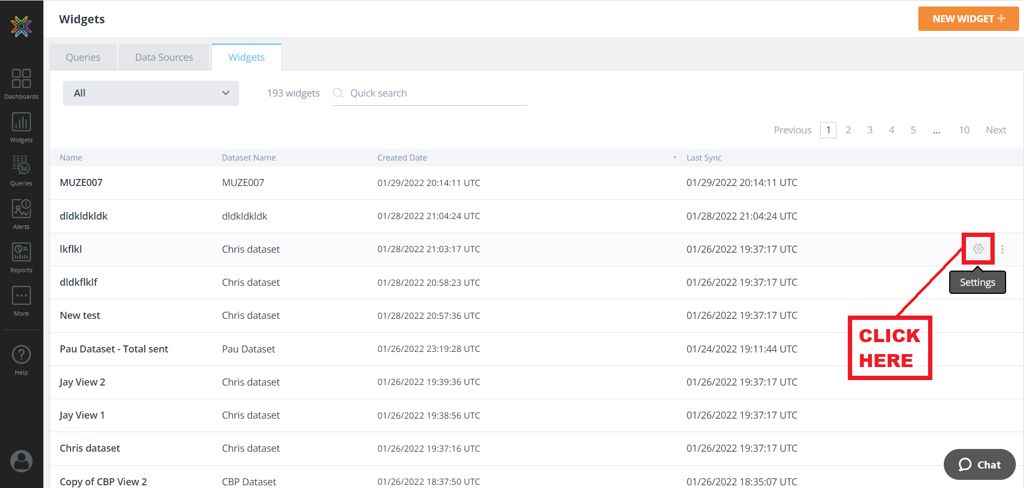Jump to page 10 in pagination
The image size is (1024, 488).
[x=964, y=130]
